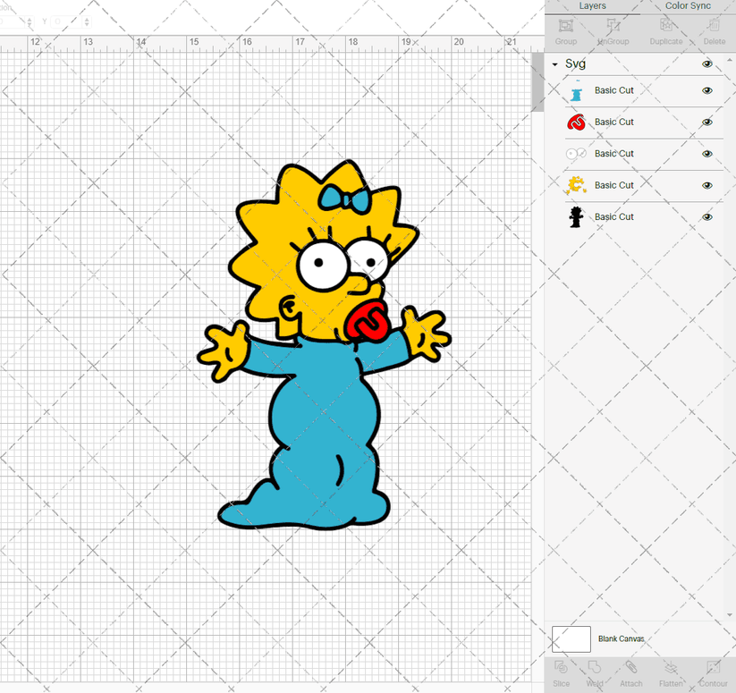
Task: Toggle visibility of the topmost Basic Cut layer
Action: pos(706,90)
